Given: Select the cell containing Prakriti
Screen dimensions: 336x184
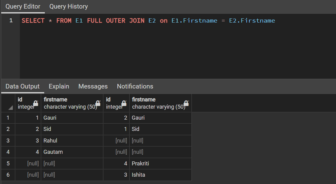Looking at the screenshot, I should (141, 163).
